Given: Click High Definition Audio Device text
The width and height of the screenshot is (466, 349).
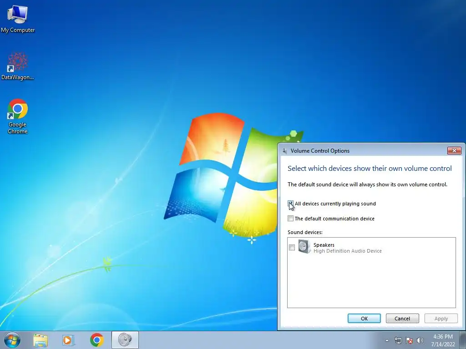Looking at the screenshot, I should tap(347, 251).
